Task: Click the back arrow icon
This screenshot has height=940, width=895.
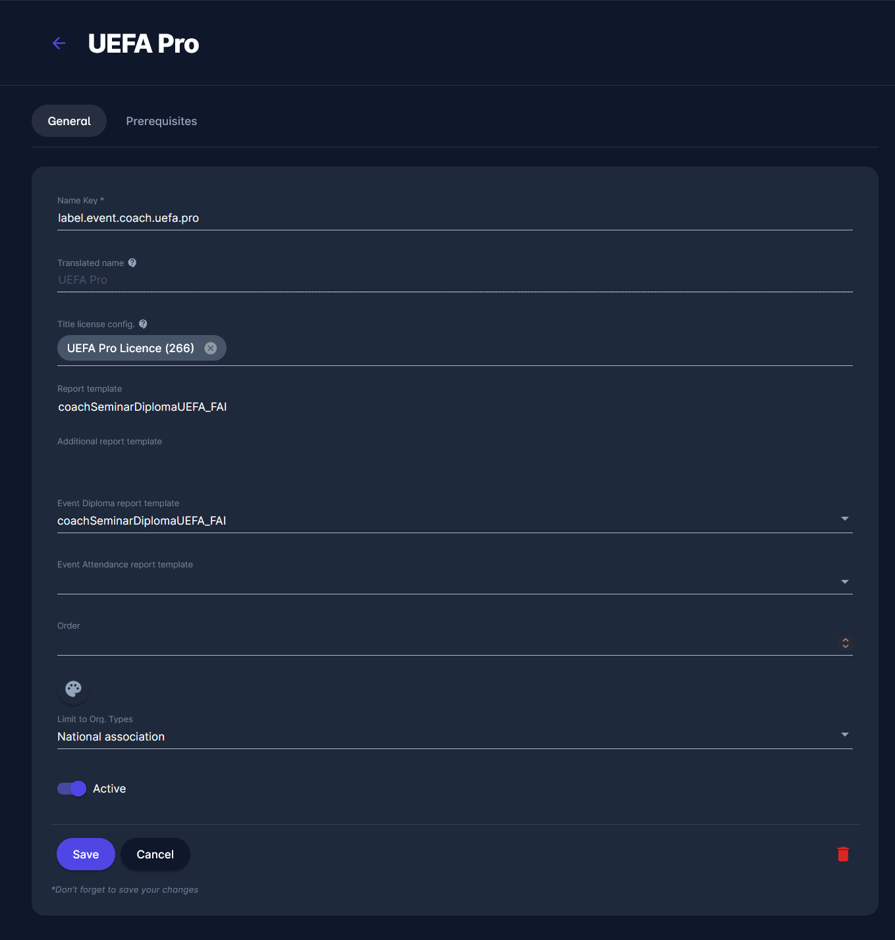Action: 59,43
